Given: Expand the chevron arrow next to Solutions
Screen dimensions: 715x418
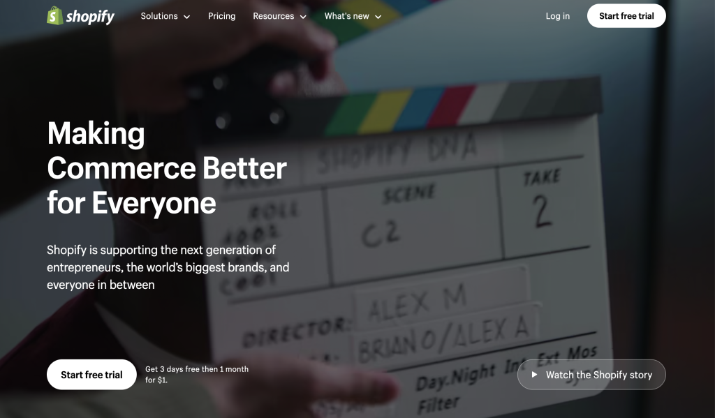Looking at the screenshot, I should pyautogui.click(x=186, y=17).
